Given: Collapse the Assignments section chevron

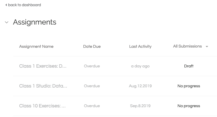Looking at the screenshot, I should (7, 22).
